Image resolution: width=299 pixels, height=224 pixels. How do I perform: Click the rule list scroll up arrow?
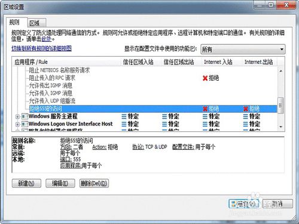pos(281,71)
